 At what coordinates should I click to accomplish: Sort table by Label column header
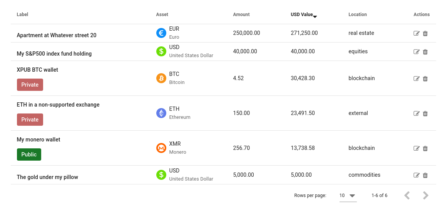[x=22, y=15]
